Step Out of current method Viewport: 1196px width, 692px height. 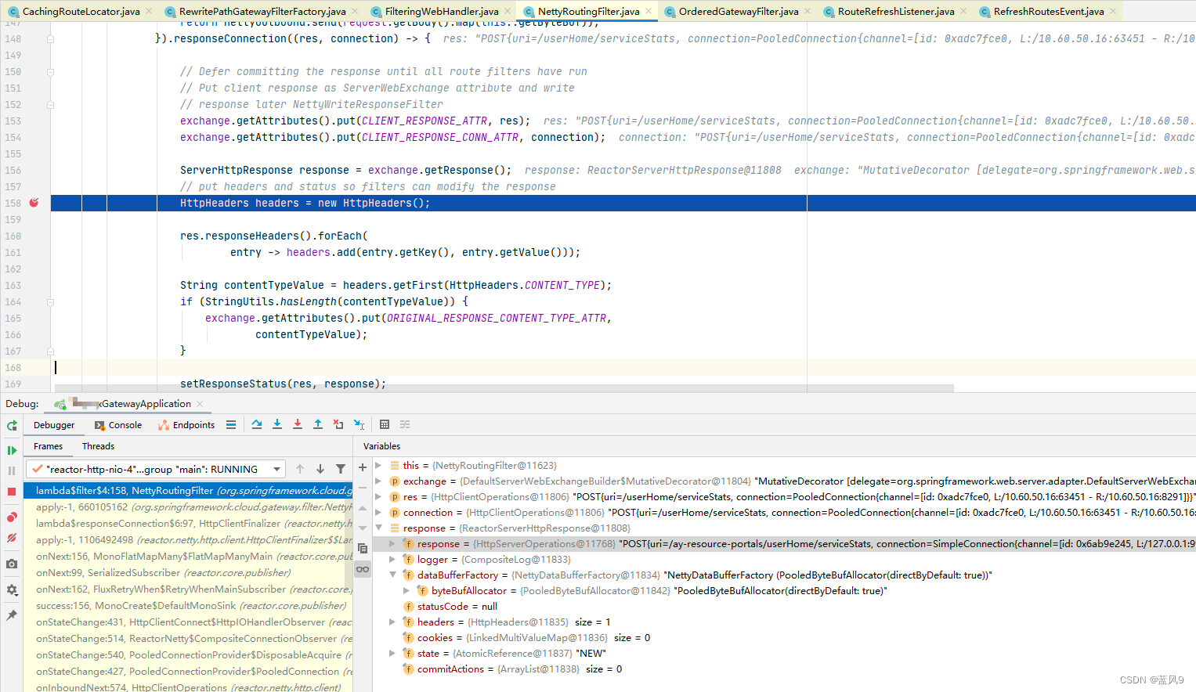[x=318, y=424]
